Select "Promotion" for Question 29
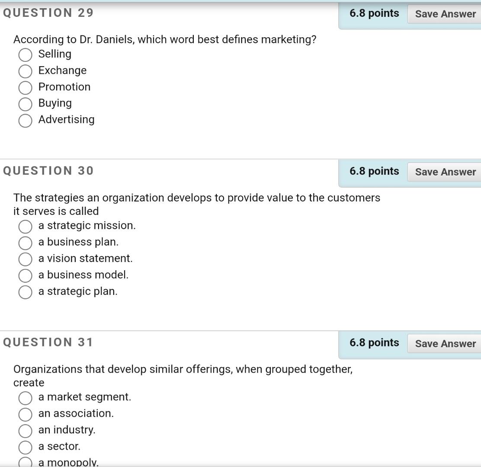The image size is (481, 467). 25,88
